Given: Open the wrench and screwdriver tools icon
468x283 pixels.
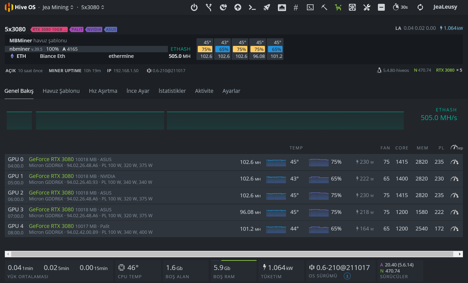Looking at the screenshot, I should [x=367, y=7].
